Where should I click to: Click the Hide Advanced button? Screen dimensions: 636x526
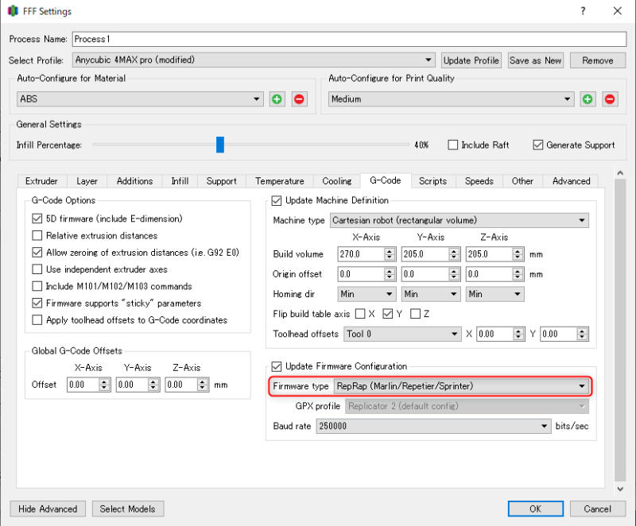[48, 509]
